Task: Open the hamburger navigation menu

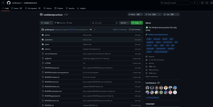Action: tap(3, 3)
